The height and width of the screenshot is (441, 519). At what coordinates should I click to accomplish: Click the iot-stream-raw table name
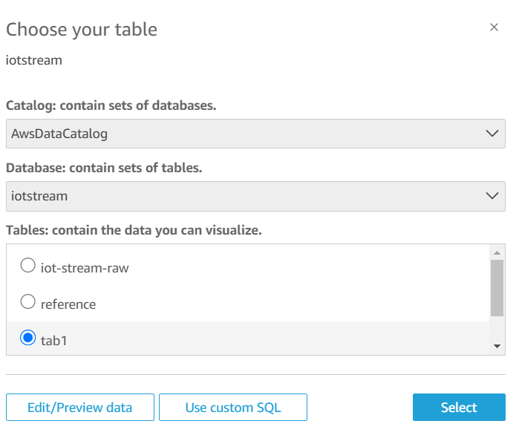click(85, 268)
